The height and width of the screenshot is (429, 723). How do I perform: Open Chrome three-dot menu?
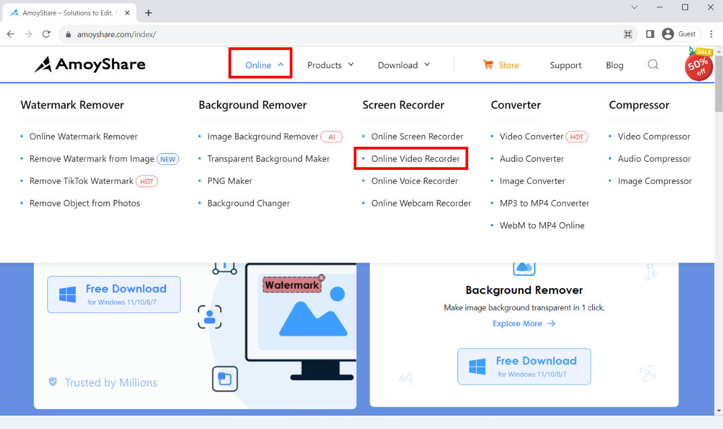(711, 34)
